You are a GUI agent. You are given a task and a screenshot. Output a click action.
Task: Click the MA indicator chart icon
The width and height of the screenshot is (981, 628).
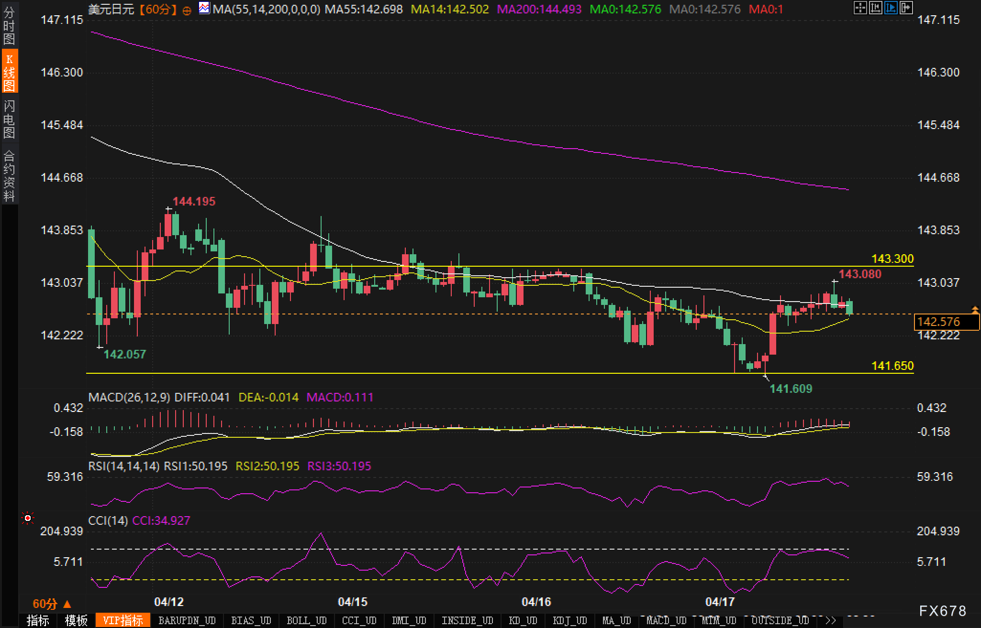pos(204,8)
